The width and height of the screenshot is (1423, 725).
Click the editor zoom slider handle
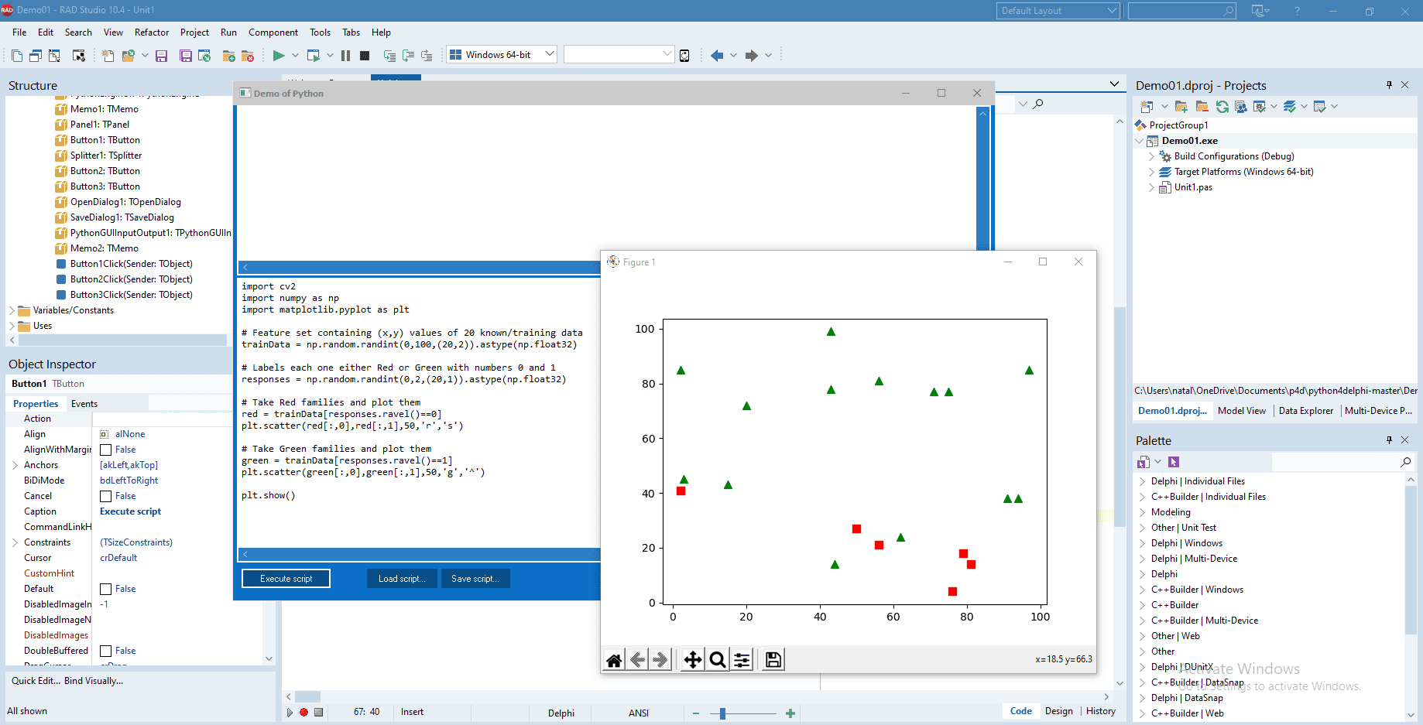[722, 713]
